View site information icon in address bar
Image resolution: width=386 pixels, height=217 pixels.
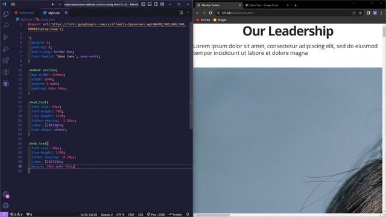[218, 13]
